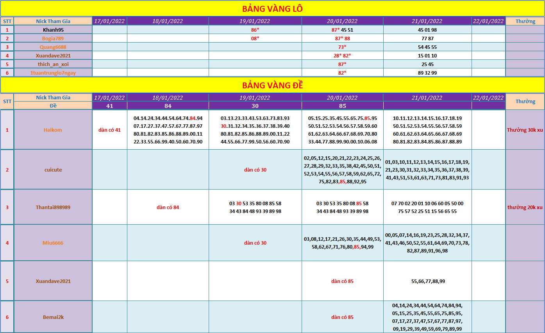Click Thantai898989's dàn có 84 cell
This screenshot has height=333, width=545.
(x=168, y=207)
